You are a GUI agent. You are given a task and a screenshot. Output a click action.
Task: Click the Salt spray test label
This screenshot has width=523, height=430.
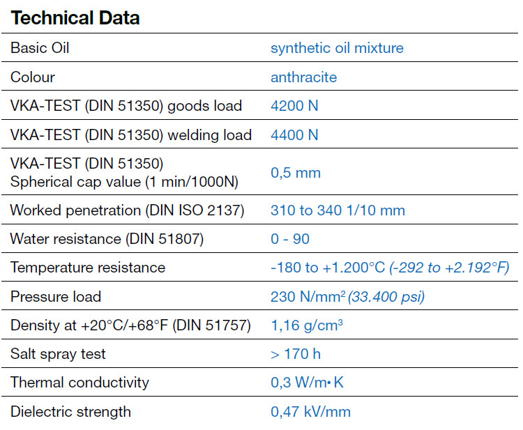(x=58, y=354)
